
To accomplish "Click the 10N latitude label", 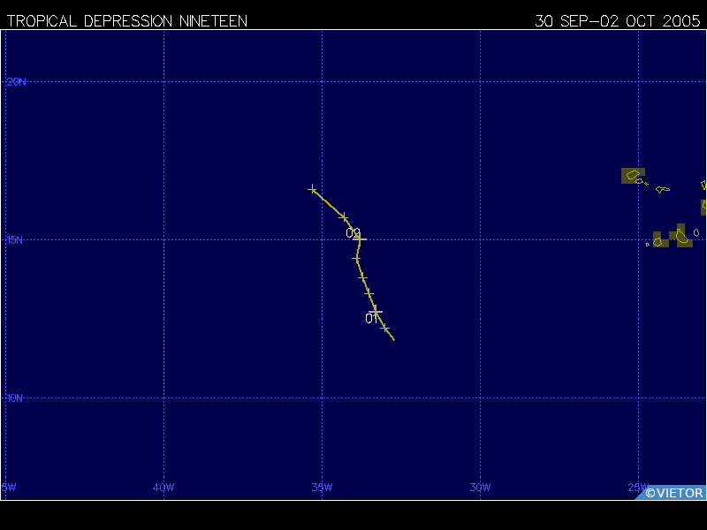I will click(17, 397).
